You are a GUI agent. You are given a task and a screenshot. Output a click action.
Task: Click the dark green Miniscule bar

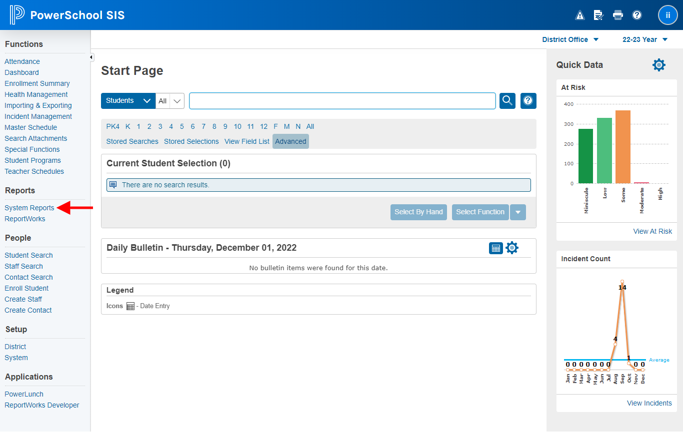585,156
